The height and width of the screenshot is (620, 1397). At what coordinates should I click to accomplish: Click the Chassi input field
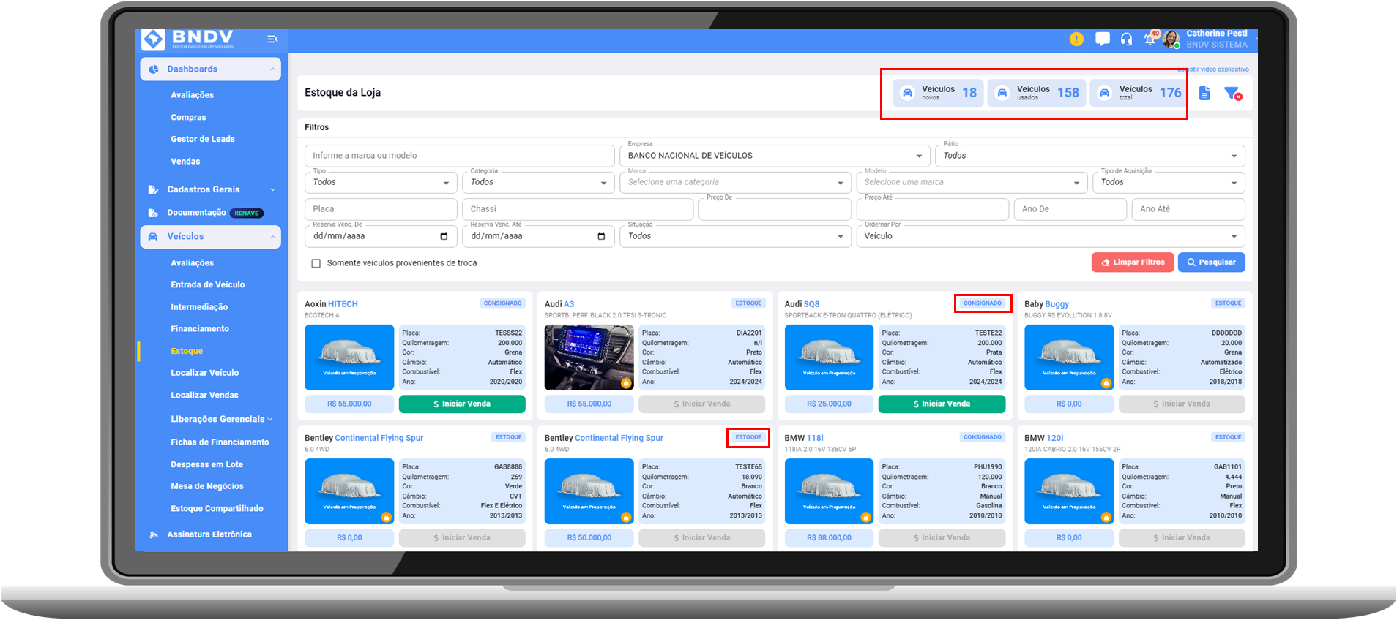(578, 209)
